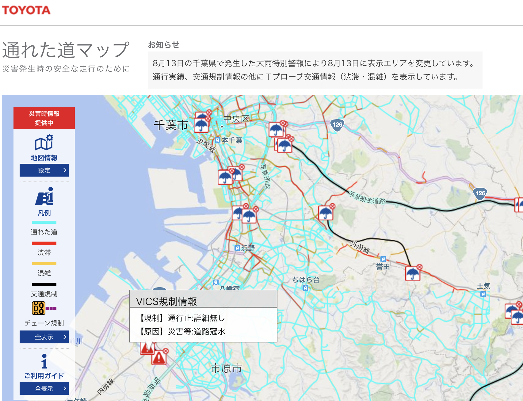Click the 千葉東金道路 road label

367,198
